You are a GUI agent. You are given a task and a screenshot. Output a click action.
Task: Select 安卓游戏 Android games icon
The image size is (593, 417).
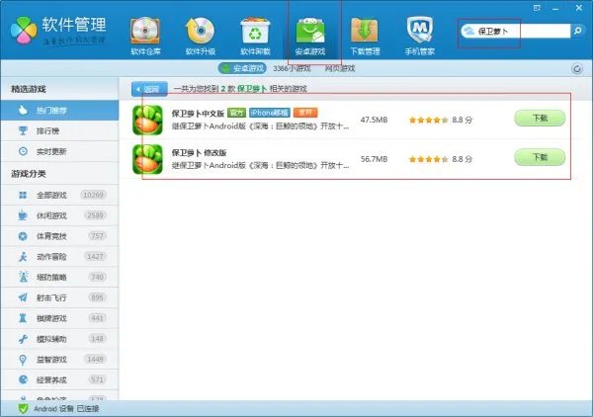click(x=310, y=29)
